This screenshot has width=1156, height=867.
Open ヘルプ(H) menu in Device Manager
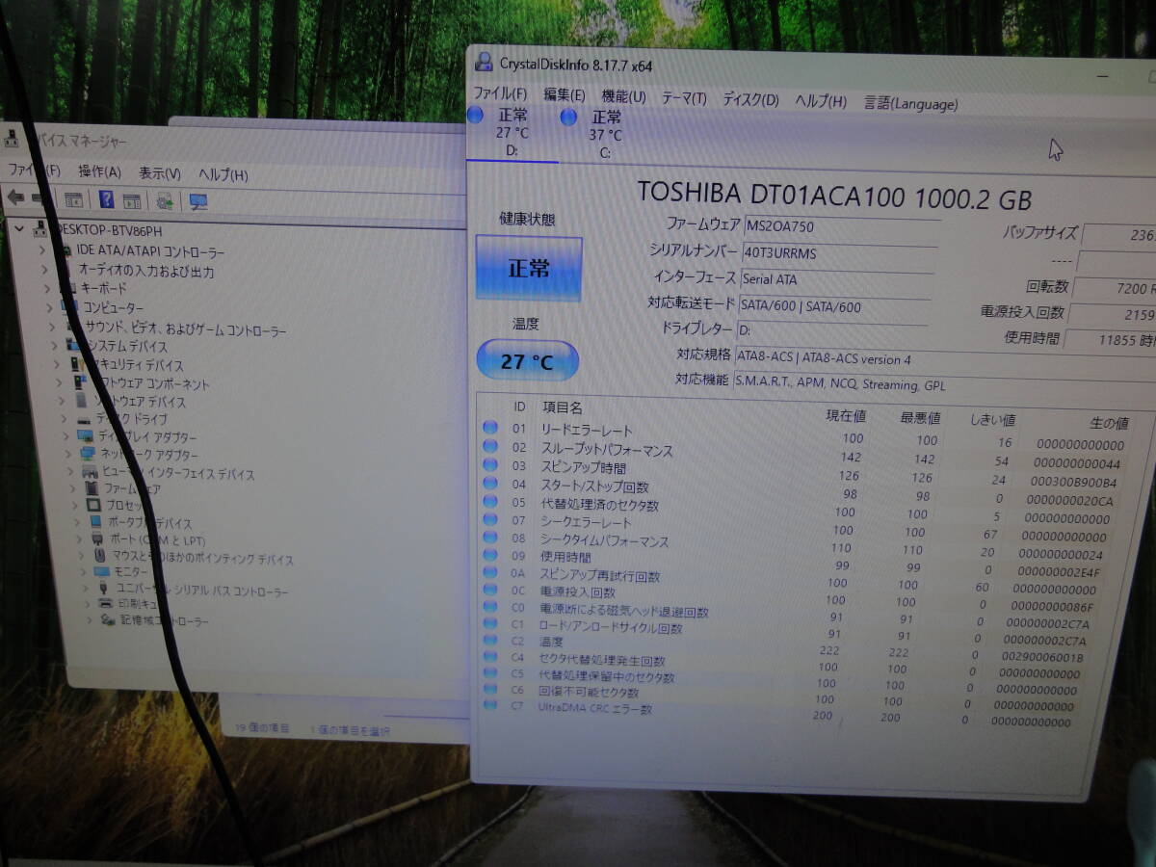pyautogui.click(x=223, y=175)
